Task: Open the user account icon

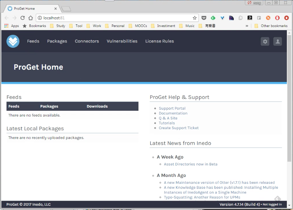Action: coord(278,41)
